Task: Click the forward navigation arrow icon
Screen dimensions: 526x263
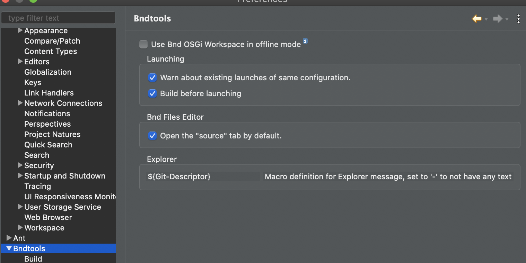Action: [497, 19]
